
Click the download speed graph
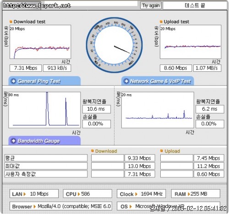click(40, 42)
